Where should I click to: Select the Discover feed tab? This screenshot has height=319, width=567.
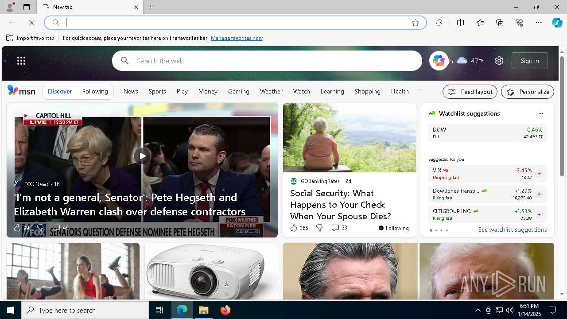[x=60, y=91]
